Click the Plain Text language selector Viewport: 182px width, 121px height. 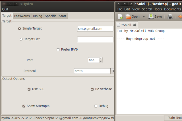(x=173, y=118)
